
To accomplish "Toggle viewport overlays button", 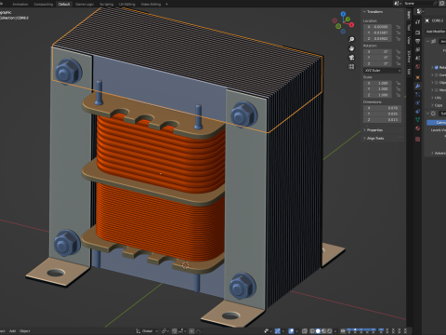I will pyautogui.click(x=291, y=331).
